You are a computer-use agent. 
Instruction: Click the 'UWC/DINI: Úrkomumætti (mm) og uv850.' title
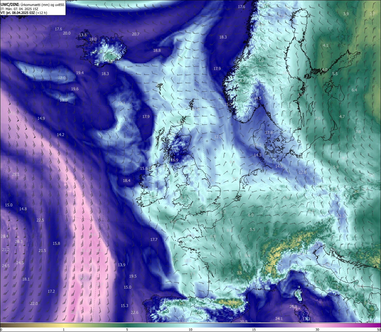33,4
